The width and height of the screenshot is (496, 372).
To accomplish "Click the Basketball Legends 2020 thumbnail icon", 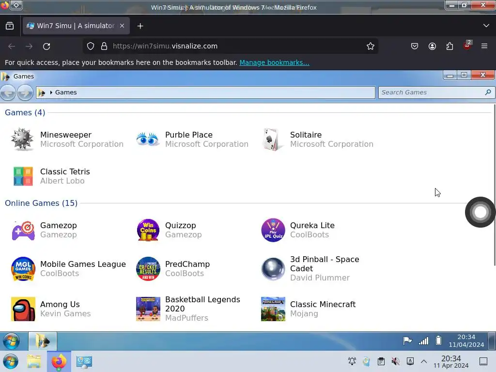I will click(x=148, y=309).
